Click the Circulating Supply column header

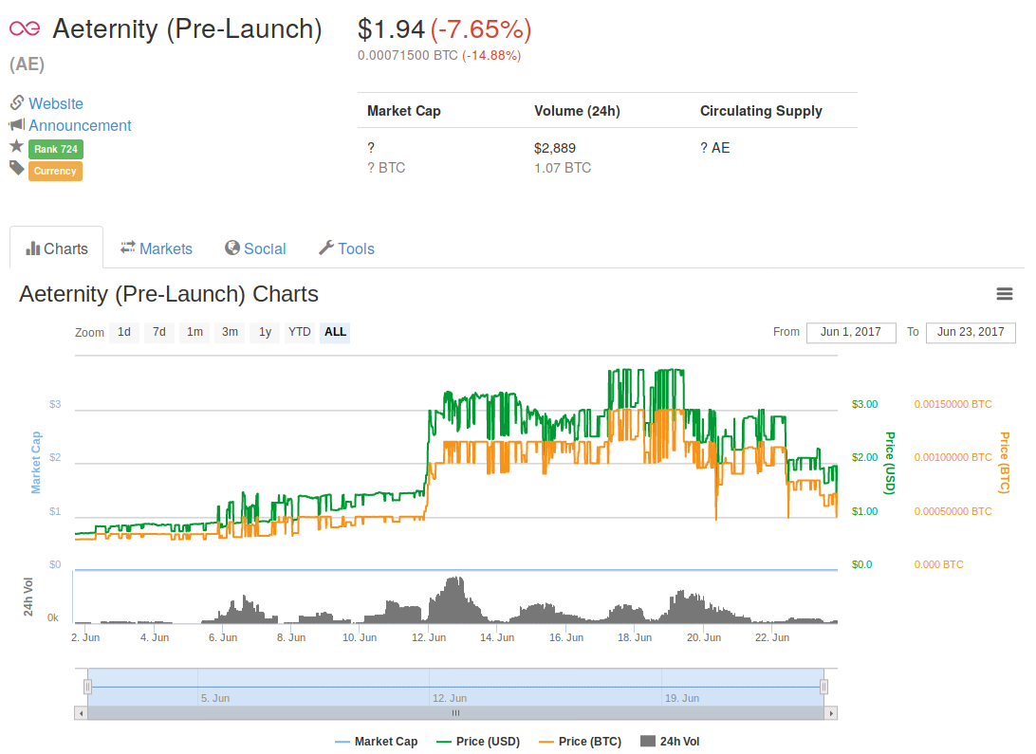pos(761,111)
